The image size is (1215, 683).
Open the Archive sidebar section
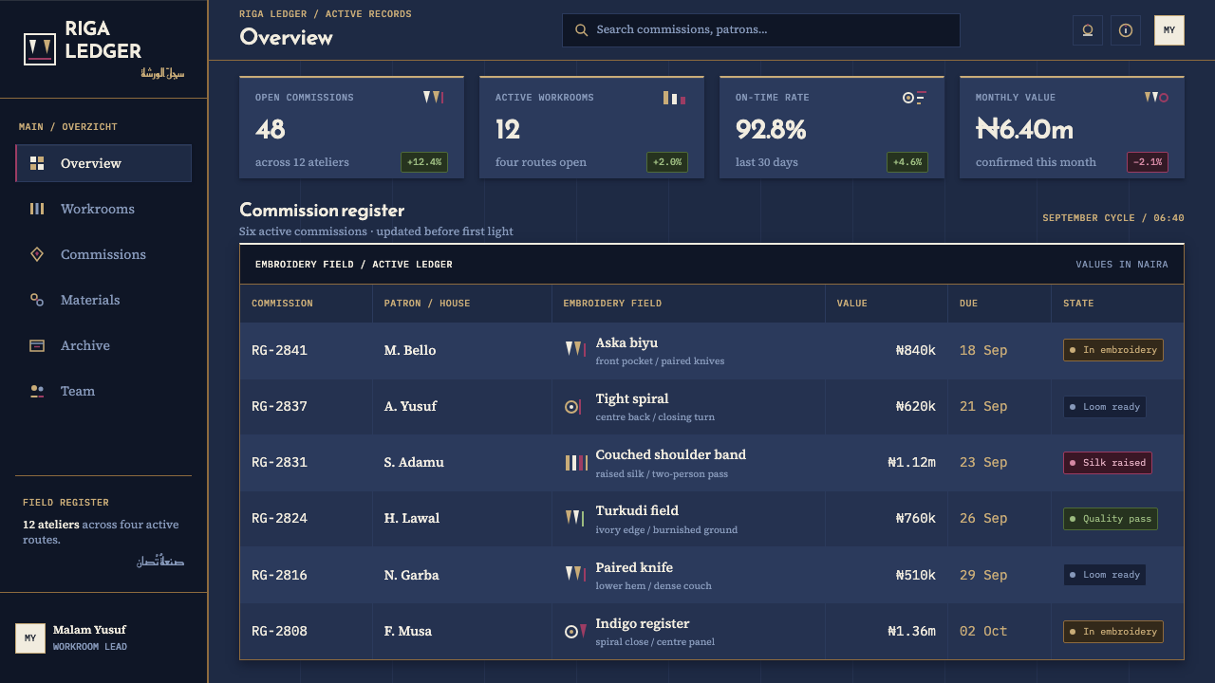(x=103, y=345)
